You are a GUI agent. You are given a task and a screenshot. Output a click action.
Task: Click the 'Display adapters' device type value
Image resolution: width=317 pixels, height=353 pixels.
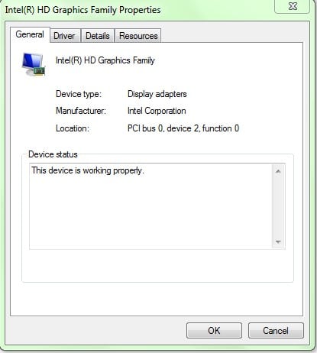click(157, 94)
